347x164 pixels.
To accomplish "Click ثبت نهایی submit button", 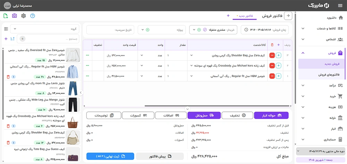I will [110, 156].
